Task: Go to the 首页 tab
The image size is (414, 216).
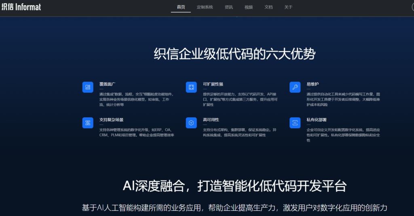Action: click(x=181, y=7)
